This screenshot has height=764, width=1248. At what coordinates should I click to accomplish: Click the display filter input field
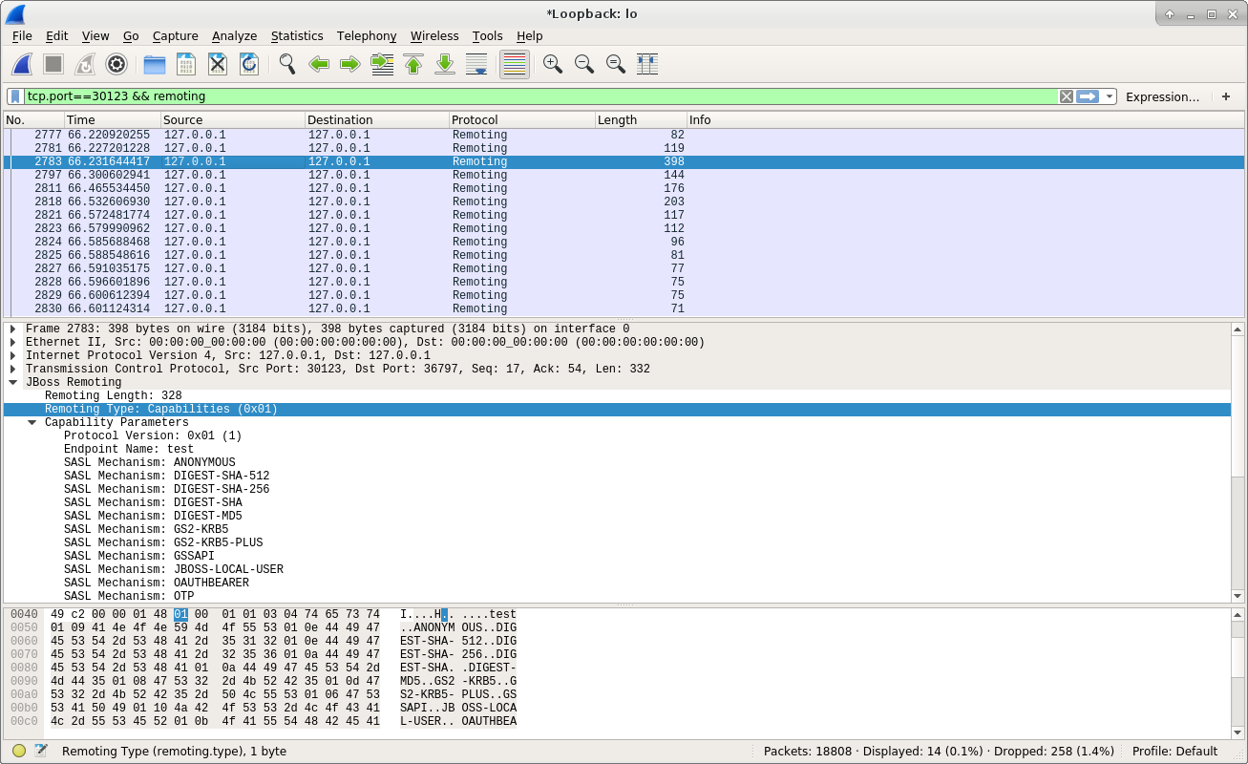coord(540,96)
